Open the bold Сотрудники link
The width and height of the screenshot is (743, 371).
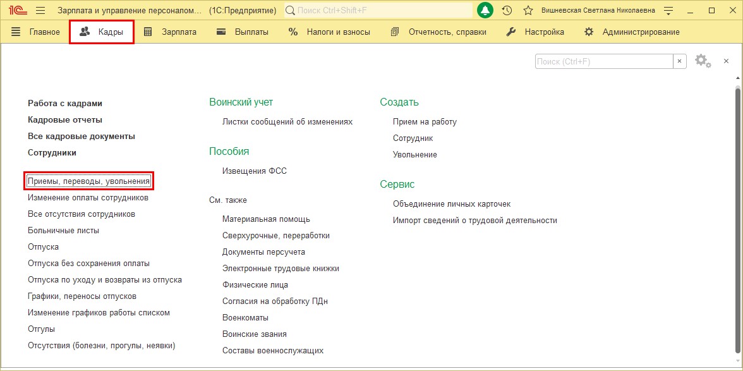[52, 152]
